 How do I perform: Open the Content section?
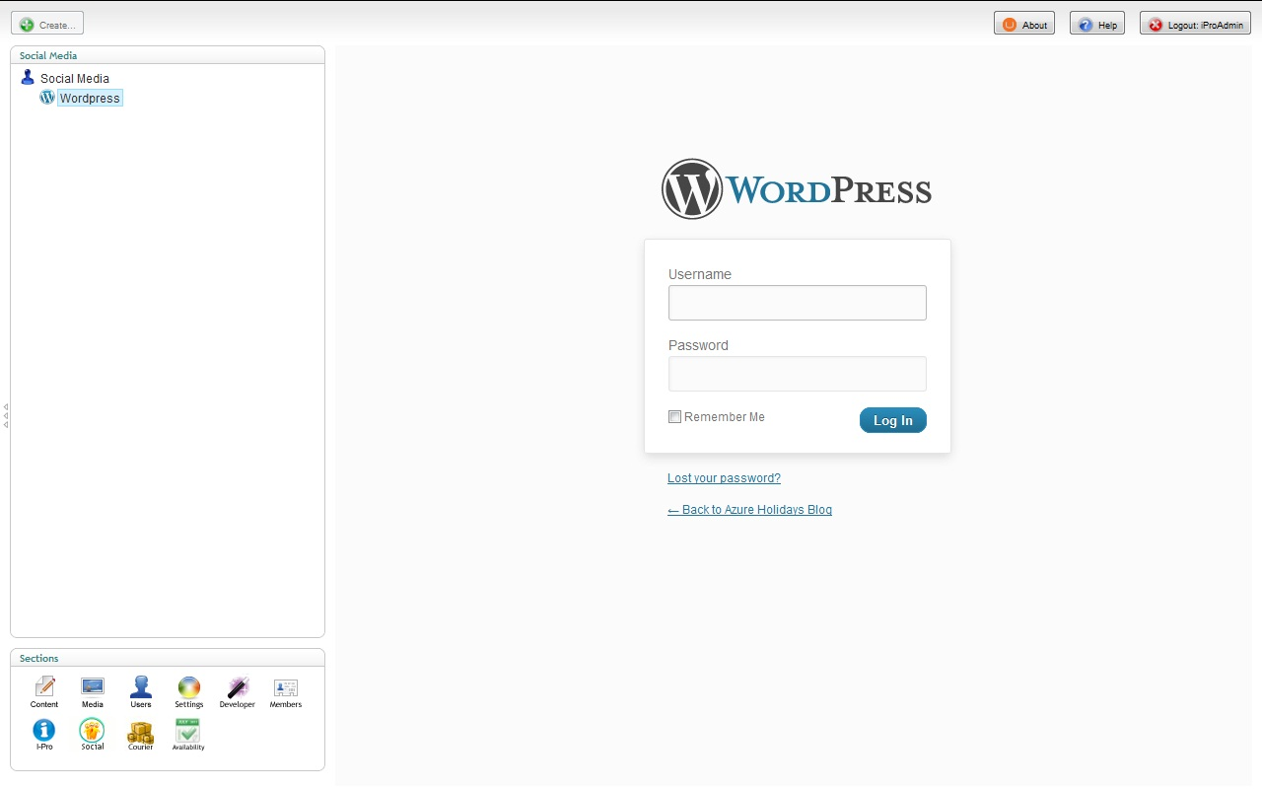click(x=44, y=692)
